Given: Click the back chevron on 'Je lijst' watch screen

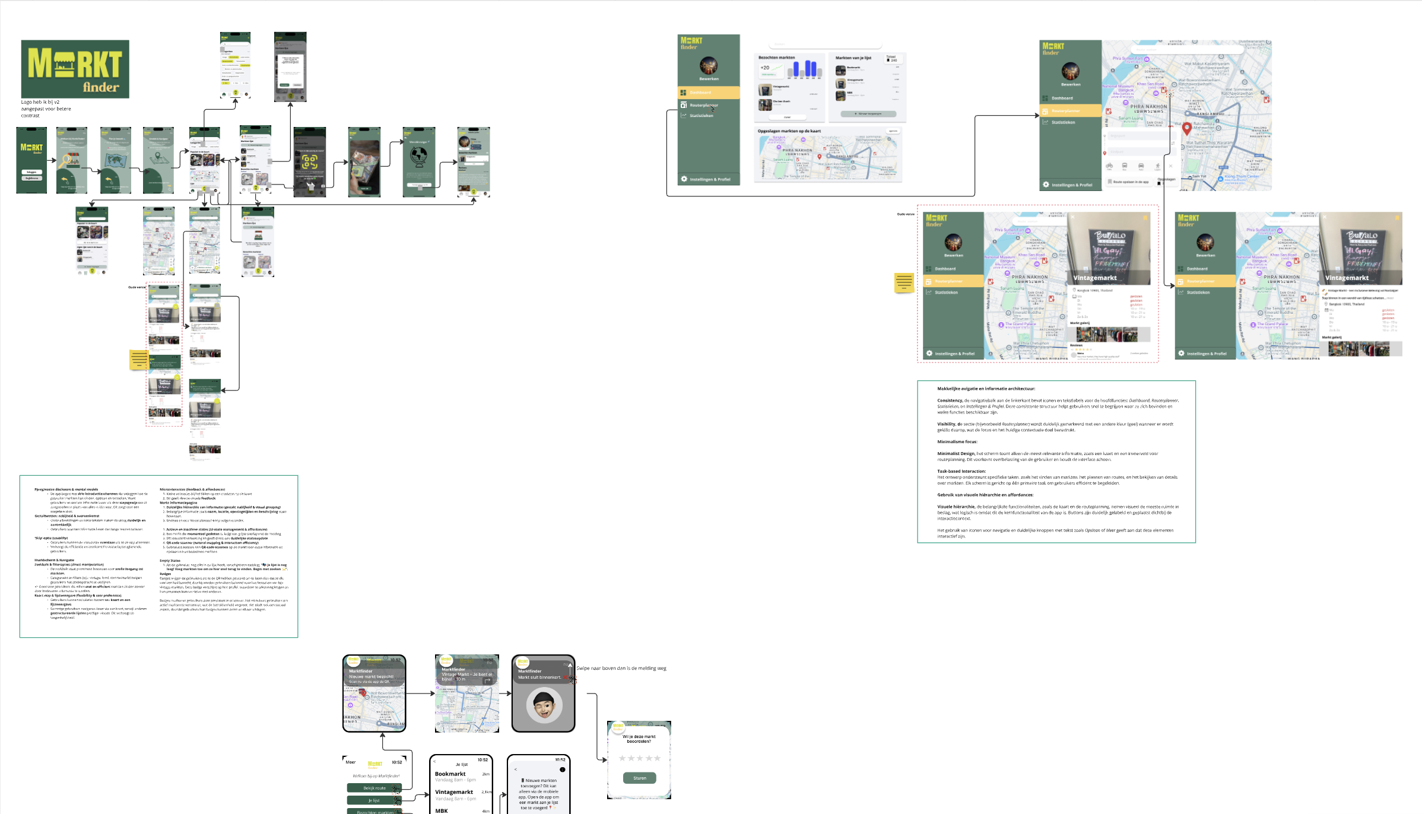Looking at the screenshot, I should point(434,762).
